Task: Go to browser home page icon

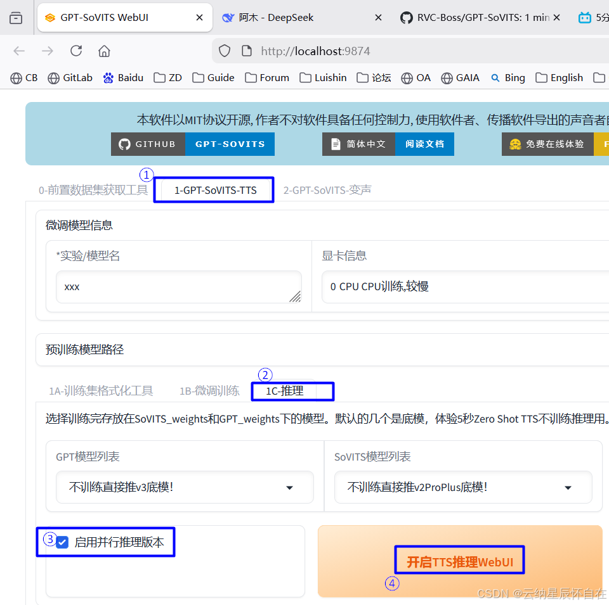Action: click(x=104, y=51)
